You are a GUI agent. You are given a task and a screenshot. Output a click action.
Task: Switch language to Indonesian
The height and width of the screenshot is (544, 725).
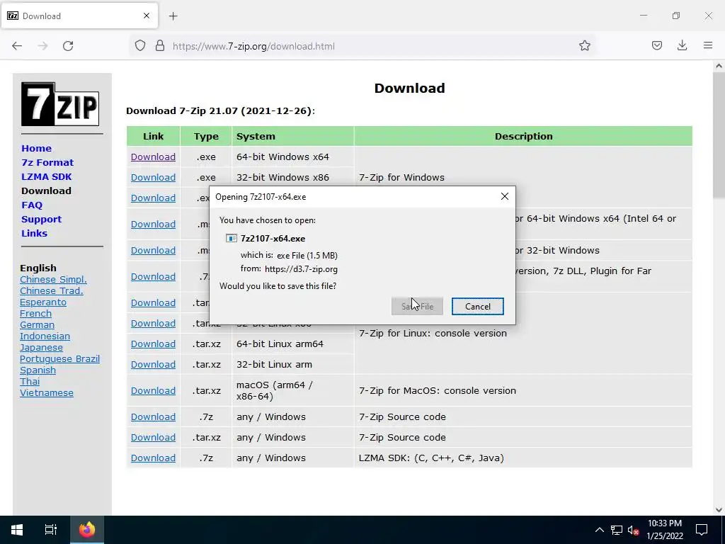(45, 336)
